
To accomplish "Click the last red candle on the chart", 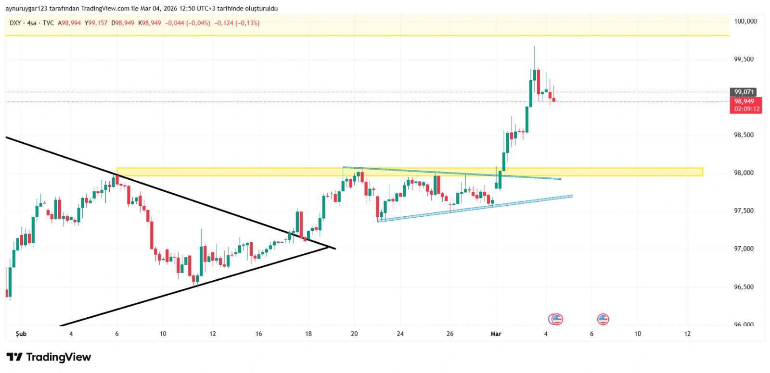I will tap(554, 99).
